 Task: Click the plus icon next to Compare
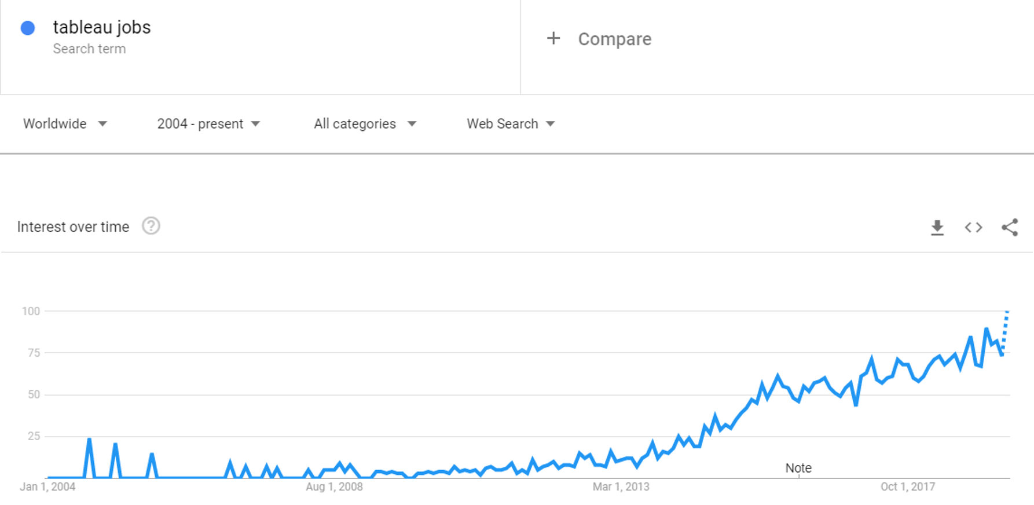(x=553, y=38)
